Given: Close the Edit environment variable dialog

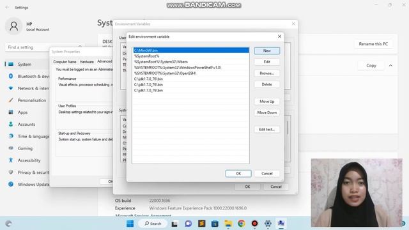Looking at the screenshot, I should (x=279, y=36).
